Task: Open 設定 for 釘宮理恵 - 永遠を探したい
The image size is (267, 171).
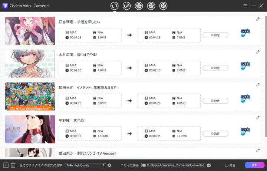Action: [x=215, y=35]
